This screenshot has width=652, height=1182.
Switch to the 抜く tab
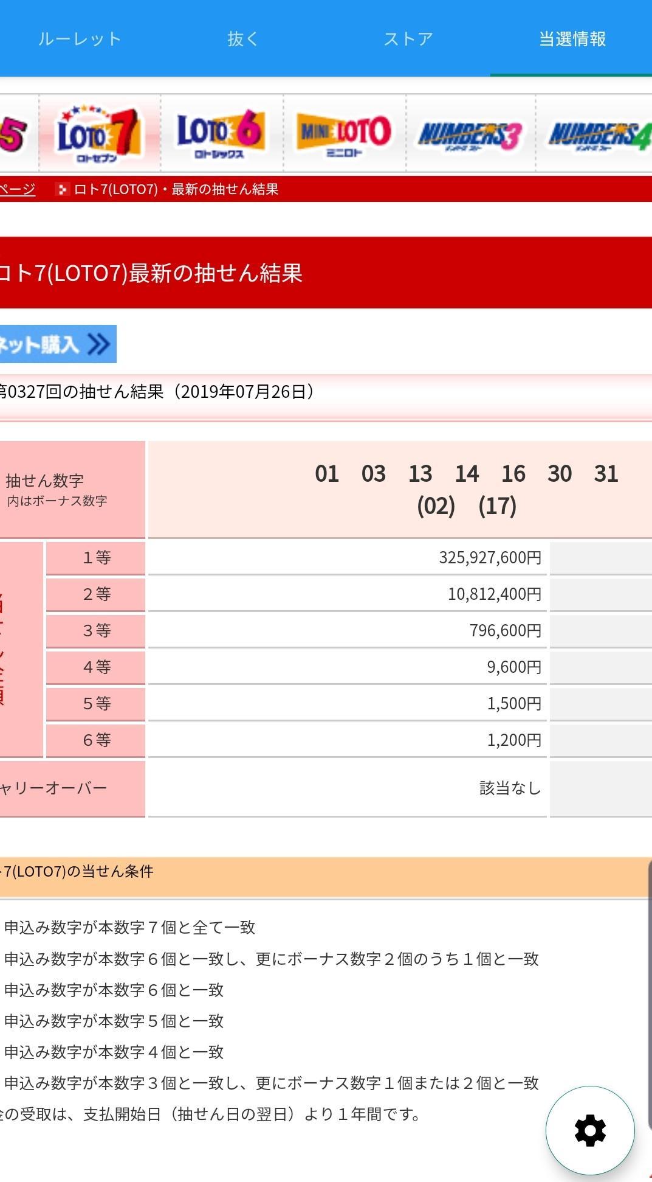pyautogui.click(x=243, y=39)
